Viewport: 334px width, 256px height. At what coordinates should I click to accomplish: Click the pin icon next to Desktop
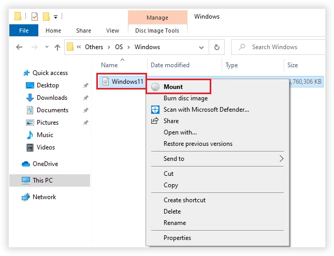[x=85, y=85]
